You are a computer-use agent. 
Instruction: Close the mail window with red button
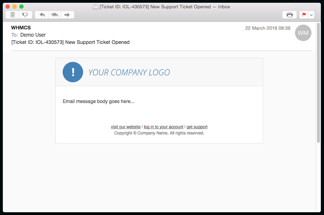click(x=8, y=7)
